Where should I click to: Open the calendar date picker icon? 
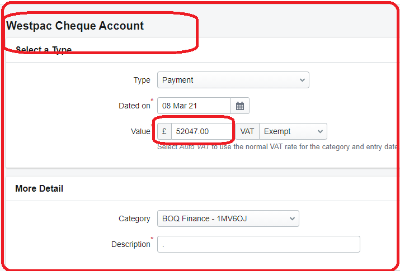click(x=240, y=106)
